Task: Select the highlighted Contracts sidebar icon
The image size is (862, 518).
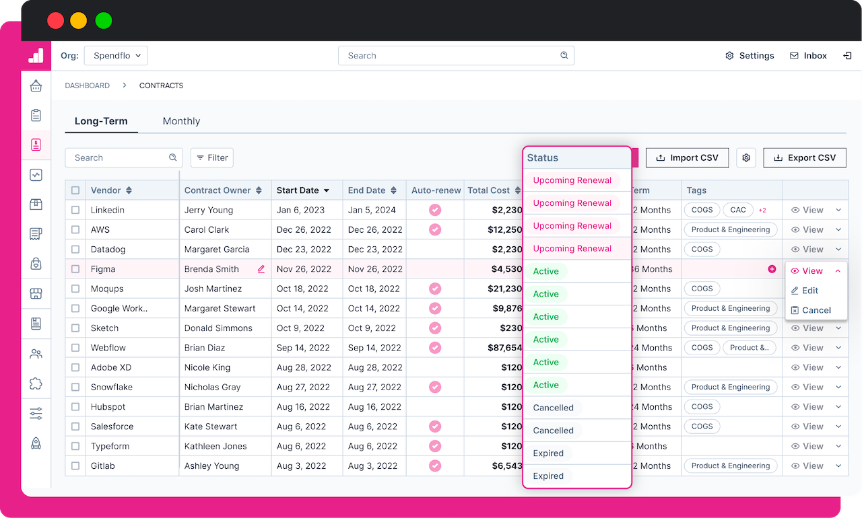Action: [36, 145]
